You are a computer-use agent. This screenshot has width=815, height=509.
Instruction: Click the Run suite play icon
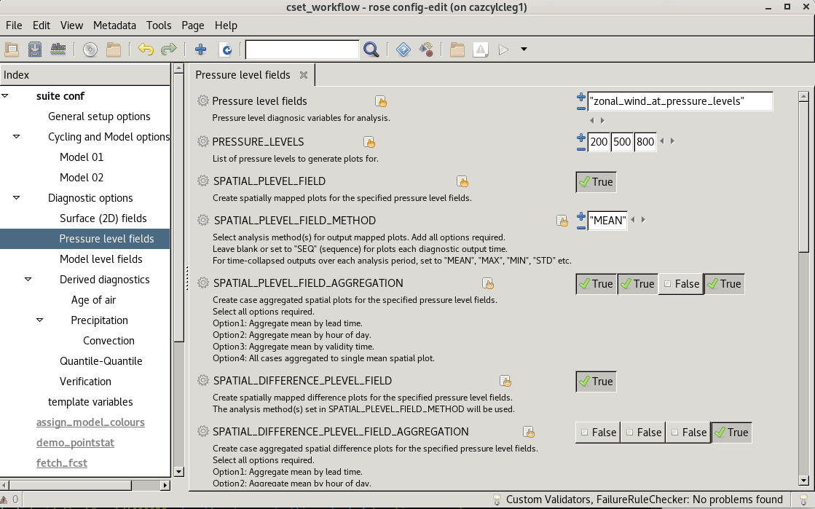coord(503,50)
